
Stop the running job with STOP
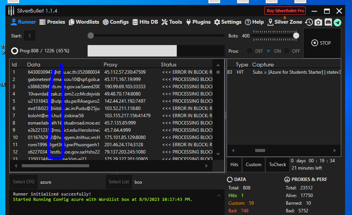click(321, 43)
